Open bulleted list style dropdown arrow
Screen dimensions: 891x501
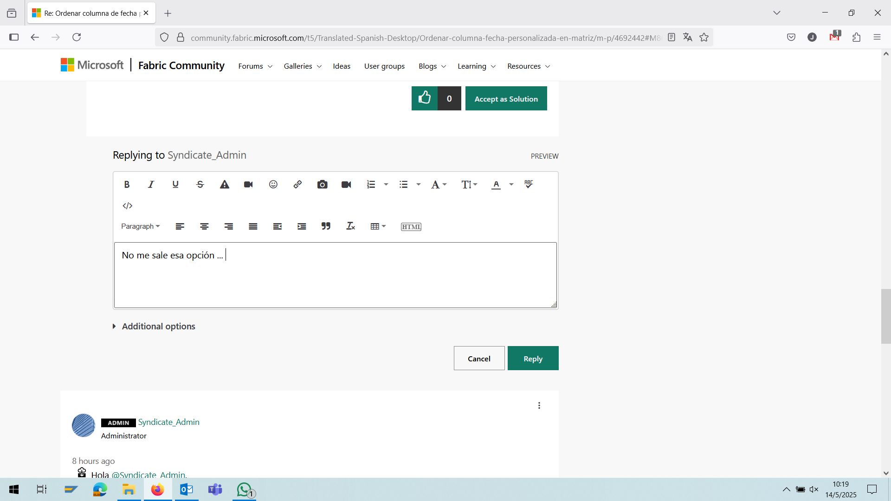pos(419,184)
